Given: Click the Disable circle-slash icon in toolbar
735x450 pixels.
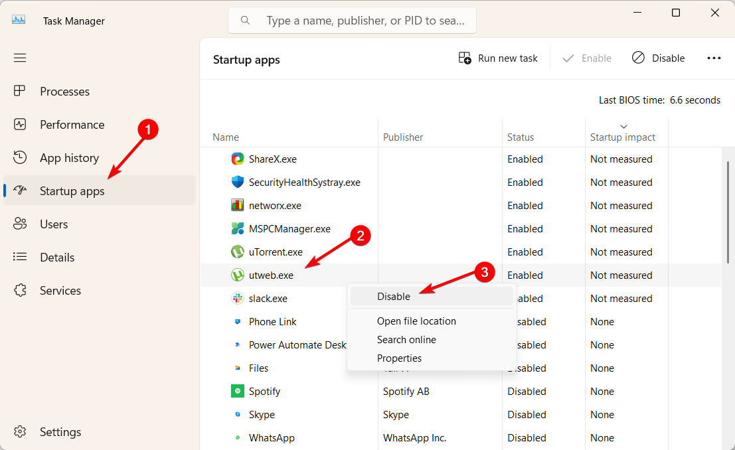Looking at the screenshot, I should pos(638,58).
